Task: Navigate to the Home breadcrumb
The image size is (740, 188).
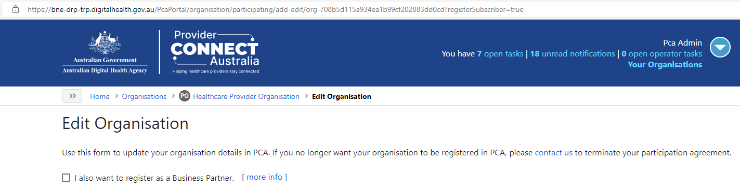Action: tap(100, 96)
